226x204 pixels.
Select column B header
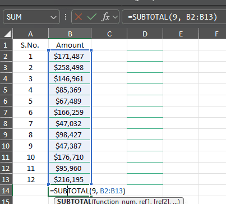point(70,34)
